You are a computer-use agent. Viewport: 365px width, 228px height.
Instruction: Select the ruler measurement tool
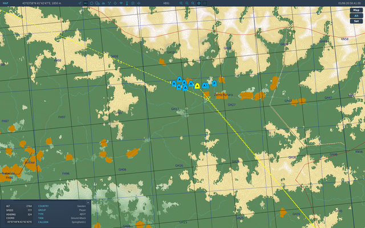[x=86, y=3]
